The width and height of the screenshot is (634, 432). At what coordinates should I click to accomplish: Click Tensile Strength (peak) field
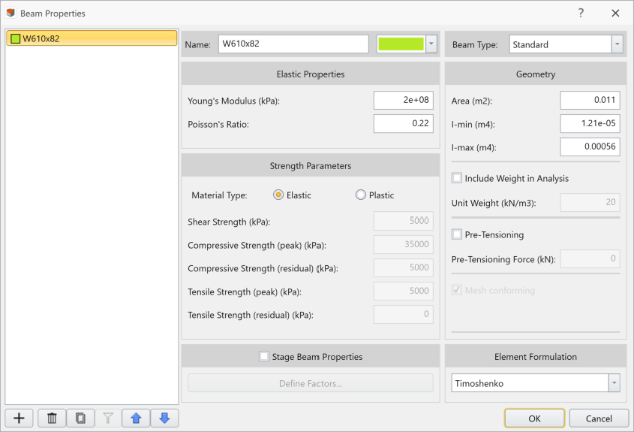coord(404,291)
